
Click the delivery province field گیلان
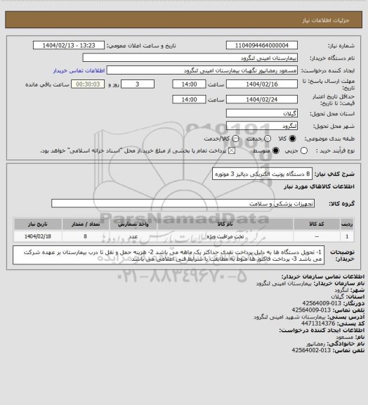click(x=262, y=113)
